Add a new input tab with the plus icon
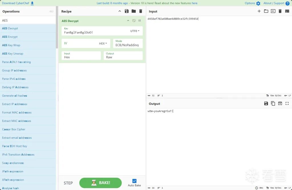 259,11
